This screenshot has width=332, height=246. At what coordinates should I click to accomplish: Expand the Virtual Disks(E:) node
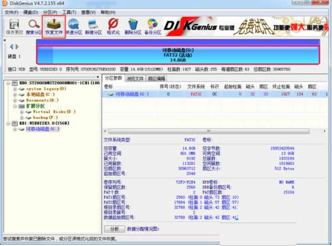click(x=21, y=112)
